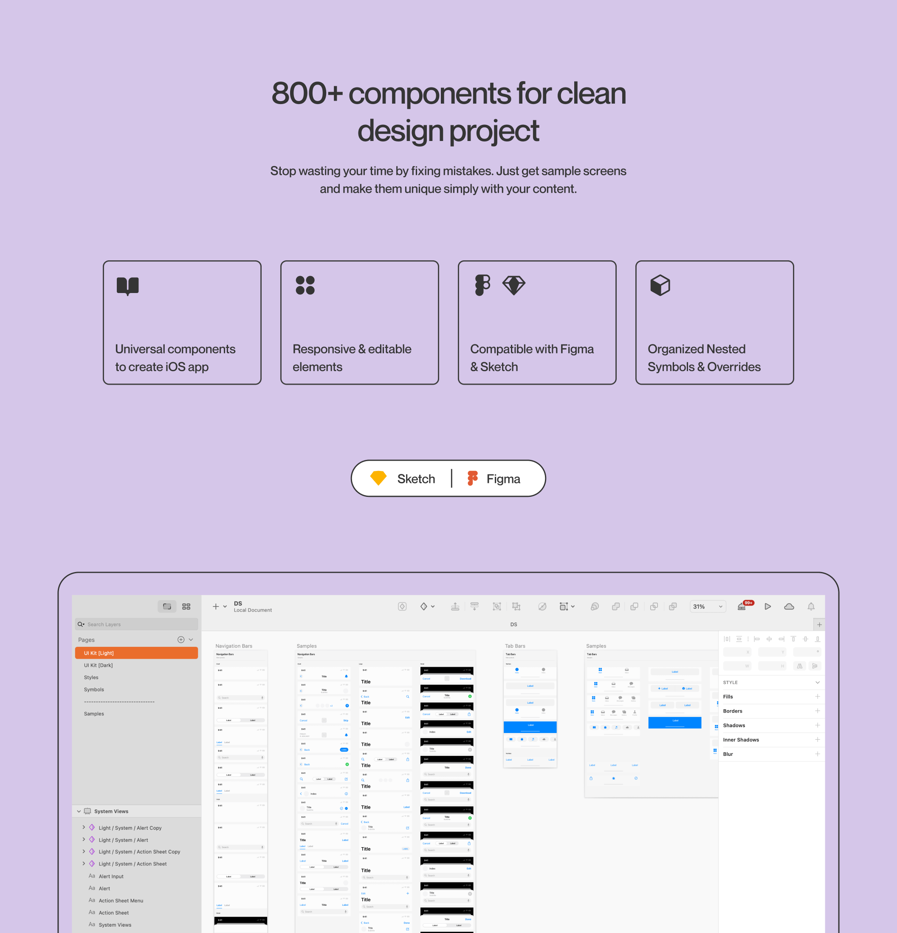
Task: Select the Alert Input text layer
Action: point(111,877)
